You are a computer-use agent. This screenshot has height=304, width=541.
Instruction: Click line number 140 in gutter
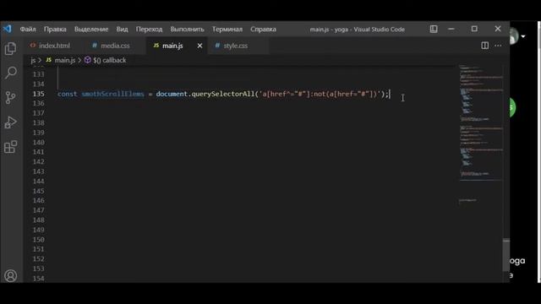[x=39, y=143]
